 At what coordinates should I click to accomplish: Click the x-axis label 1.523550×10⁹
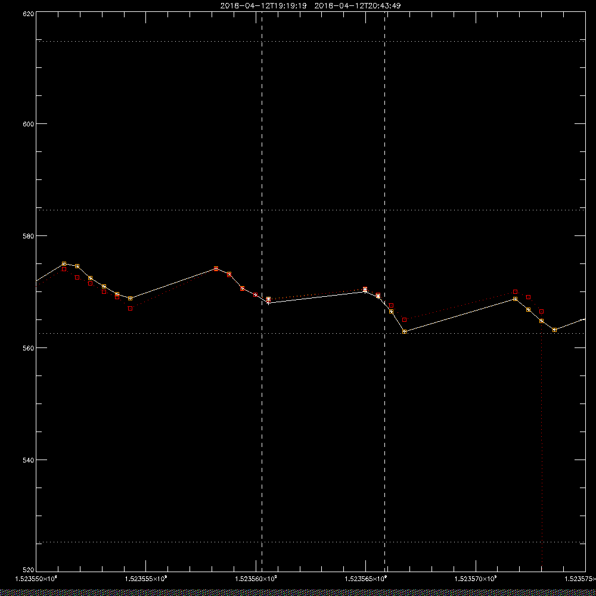(36, 579)
